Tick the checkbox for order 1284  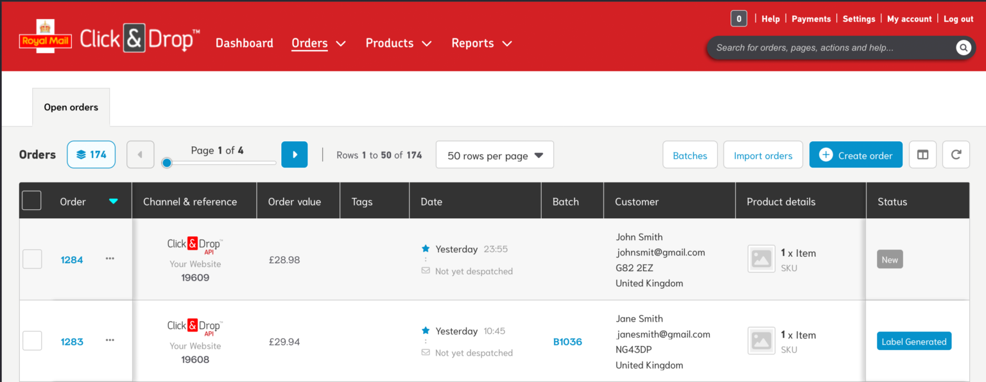(32, 259)
